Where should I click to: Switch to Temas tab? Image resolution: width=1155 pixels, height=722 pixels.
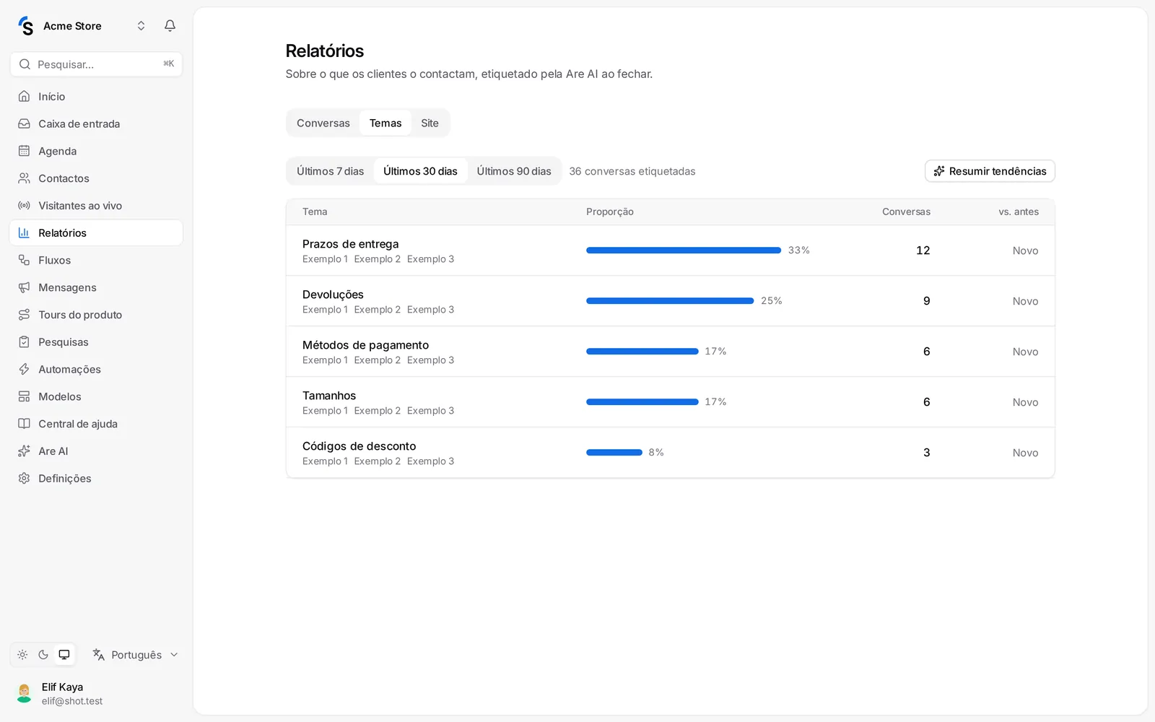[x=385, y=123]
